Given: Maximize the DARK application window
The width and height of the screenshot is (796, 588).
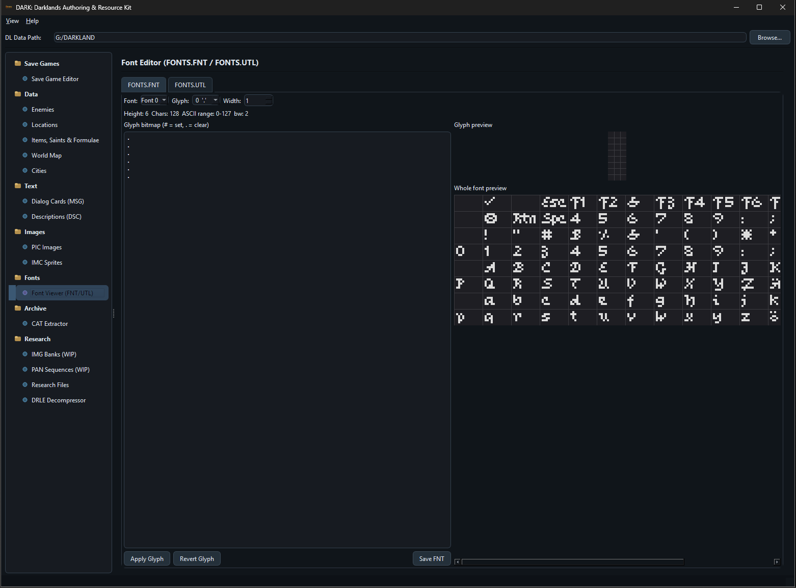Looking at the screenshot, I should click(759, 7).
